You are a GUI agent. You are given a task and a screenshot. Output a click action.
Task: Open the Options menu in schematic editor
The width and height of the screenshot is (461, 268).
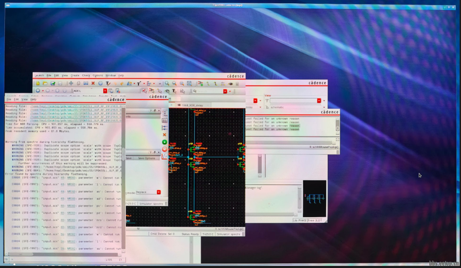tap(98, 75)
